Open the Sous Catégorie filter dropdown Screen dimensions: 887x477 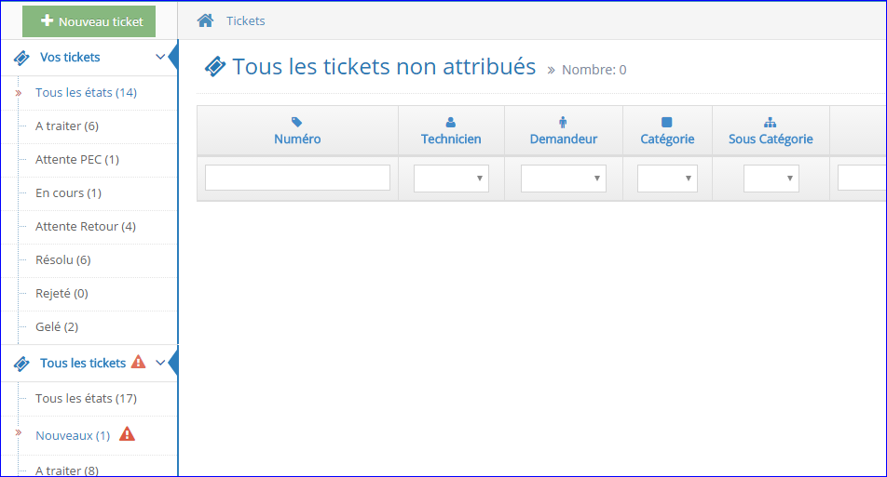click(771, 179)
